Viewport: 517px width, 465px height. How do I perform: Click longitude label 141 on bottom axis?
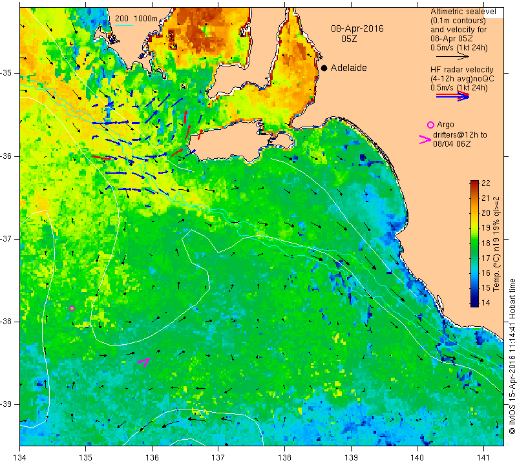pyautogui.click(x=483, y=458)
